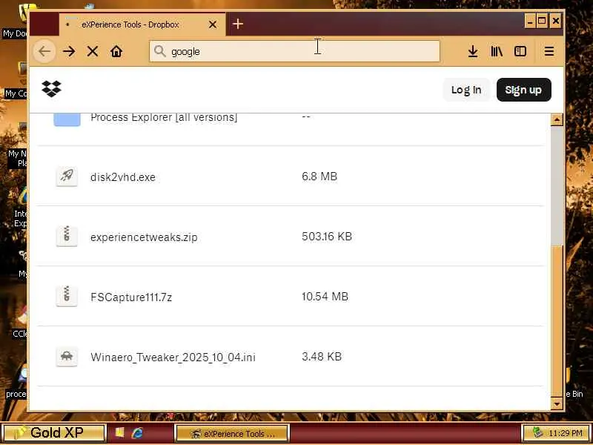Click the eXPerience Tools taskbar button

point(232,433)
